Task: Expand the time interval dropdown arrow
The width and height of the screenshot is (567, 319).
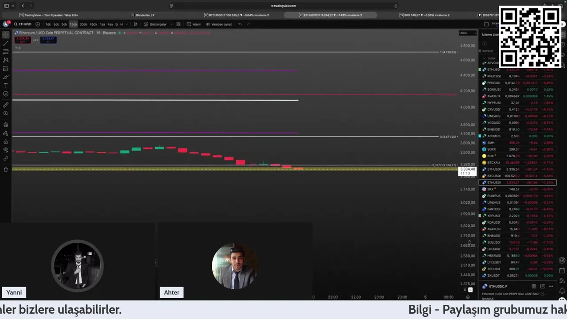Action: pyautogui.click(x=127, y=24)
